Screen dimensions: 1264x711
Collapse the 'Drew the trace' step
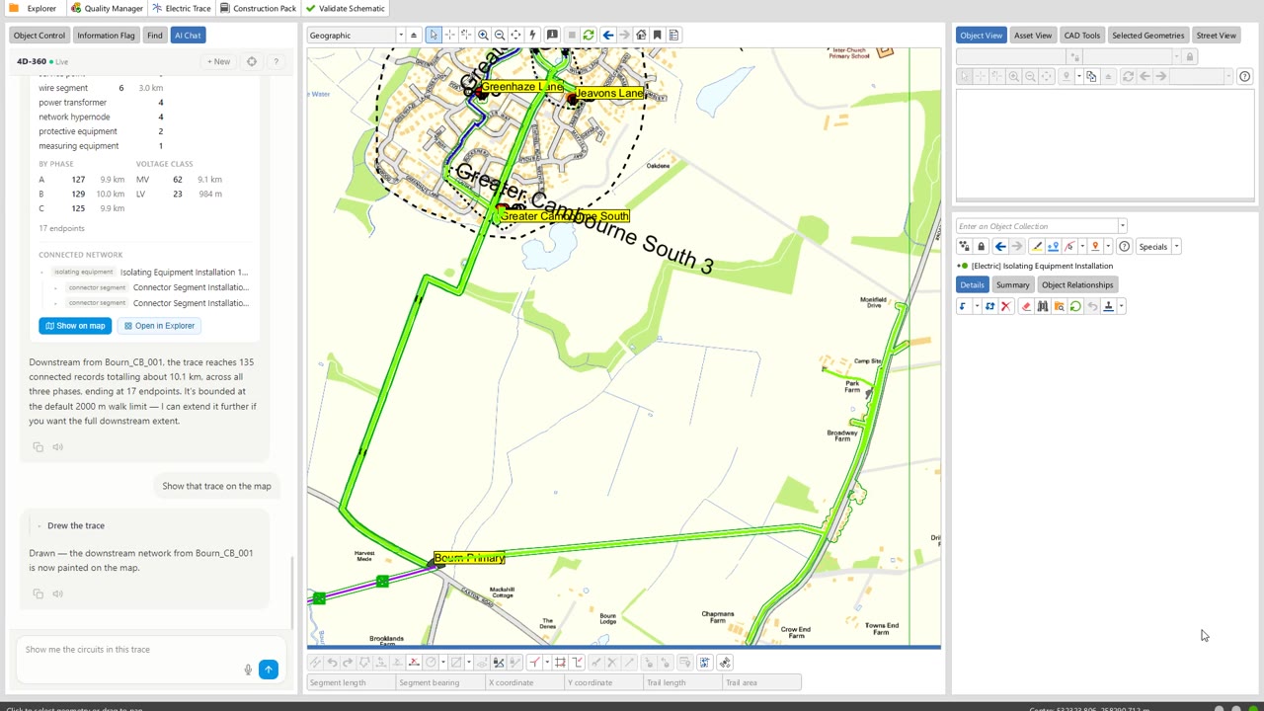coord(38,525)
